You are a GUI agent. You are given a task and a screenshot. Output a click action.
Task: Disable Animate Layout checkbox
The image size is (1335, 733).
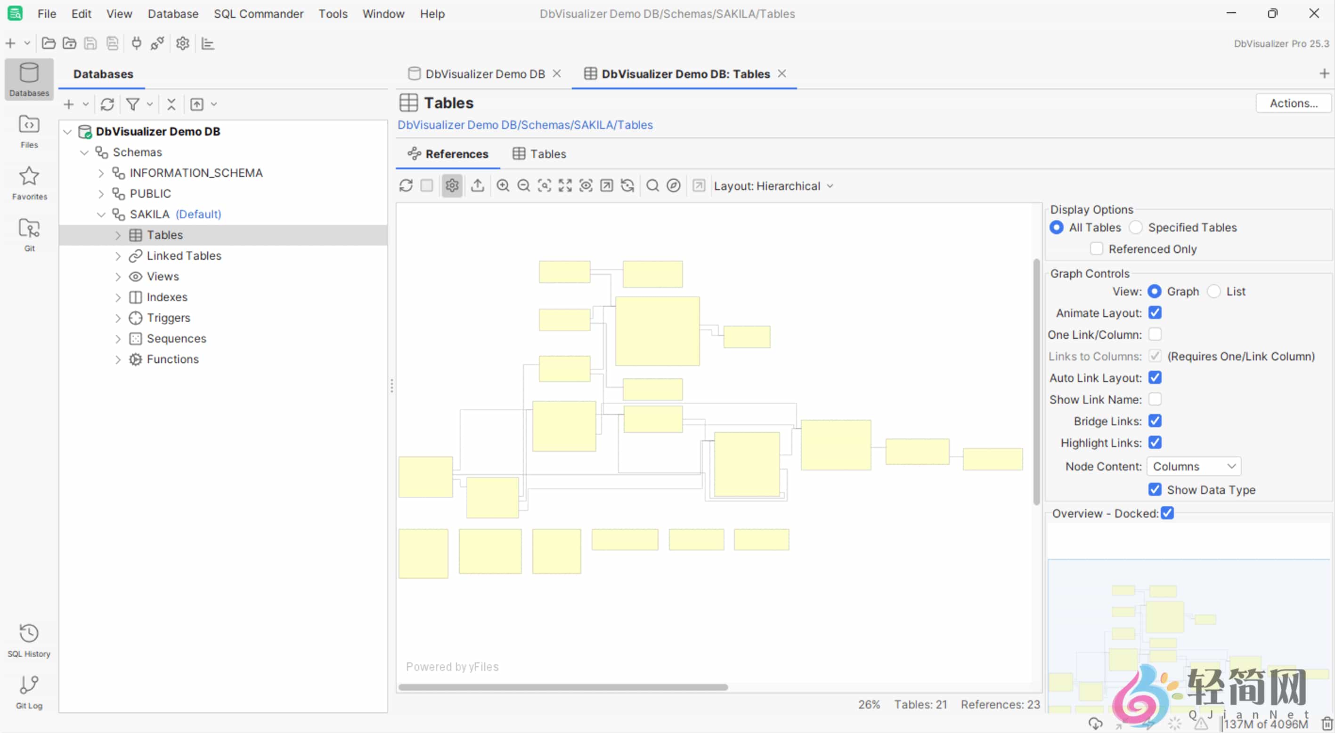1156,313
